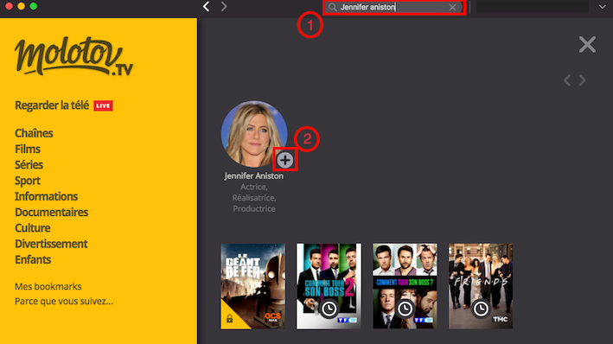
Task: Open Regarder la télé
Action: 52,105
